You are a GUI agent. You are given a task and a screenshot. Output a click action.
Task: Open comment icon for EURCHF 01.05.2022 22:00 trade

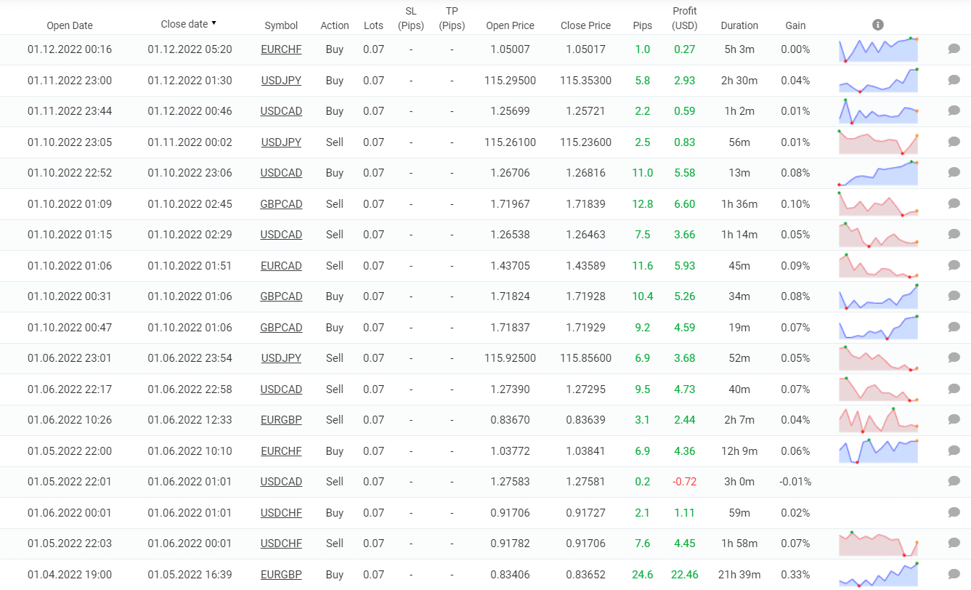[x=954, y=451]
